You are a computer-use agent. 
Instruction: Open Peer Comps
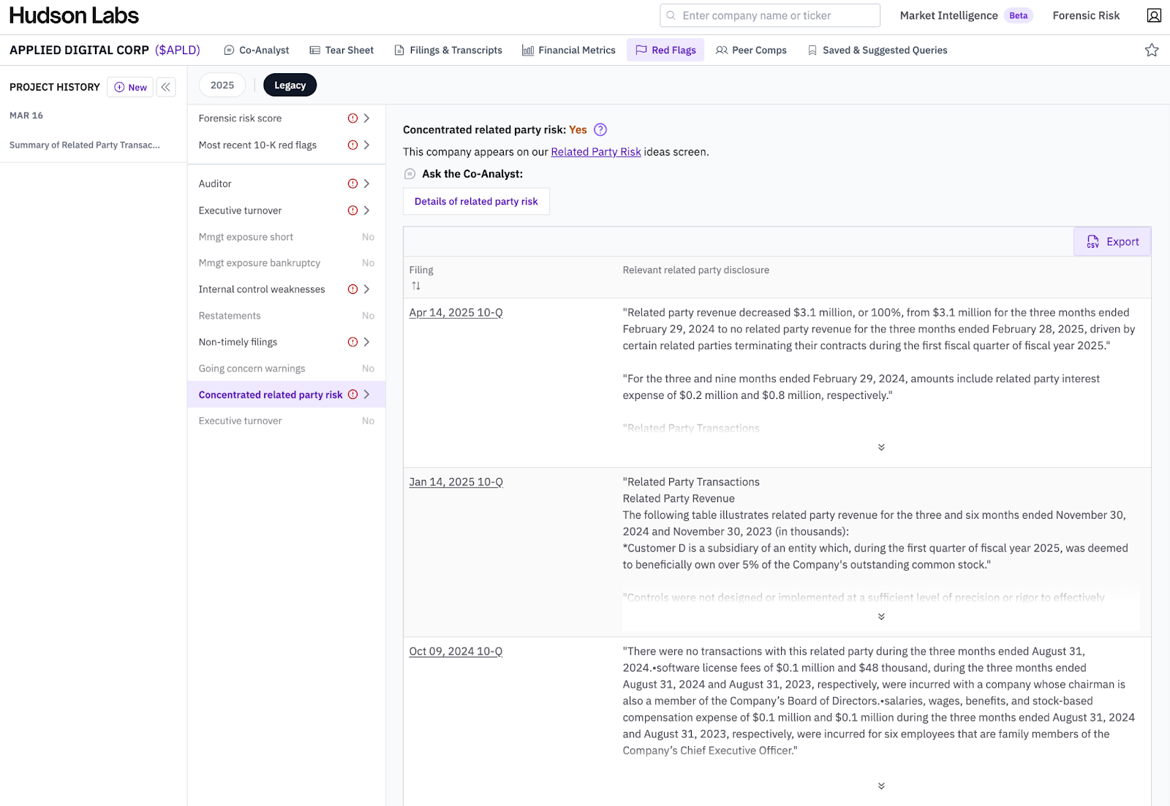coord(751,50)
